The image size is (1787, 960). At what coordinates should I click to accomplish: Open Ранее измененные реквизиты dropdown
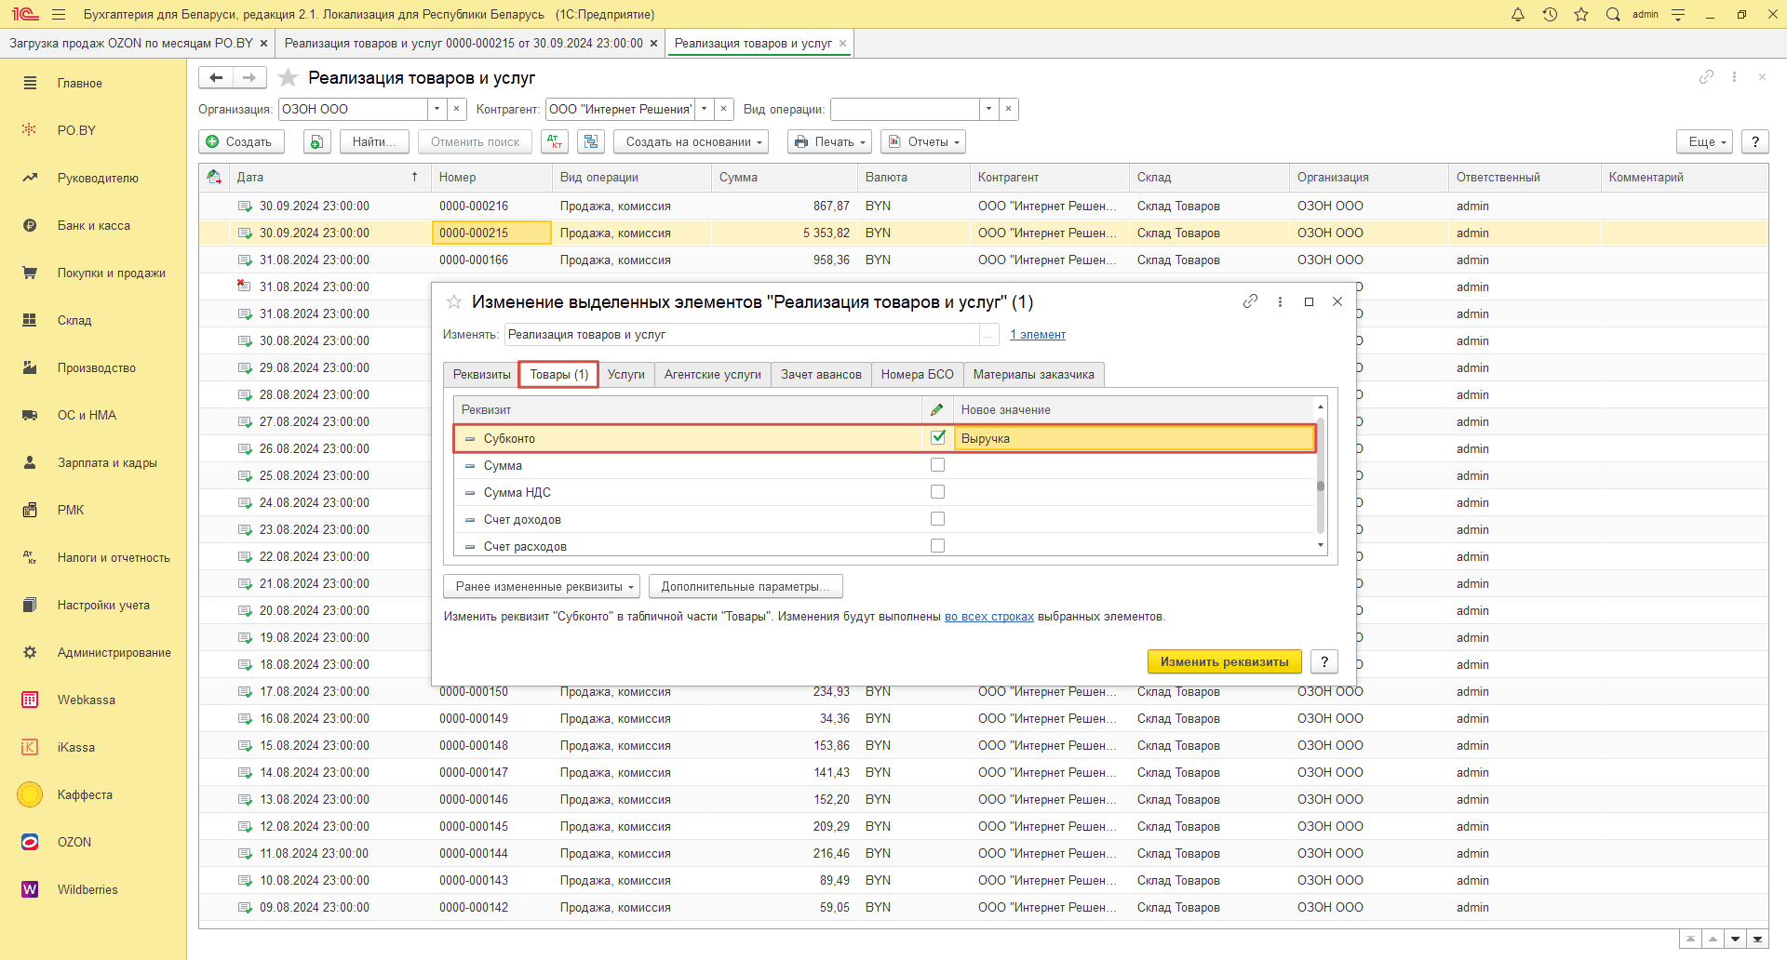(542, 586)
